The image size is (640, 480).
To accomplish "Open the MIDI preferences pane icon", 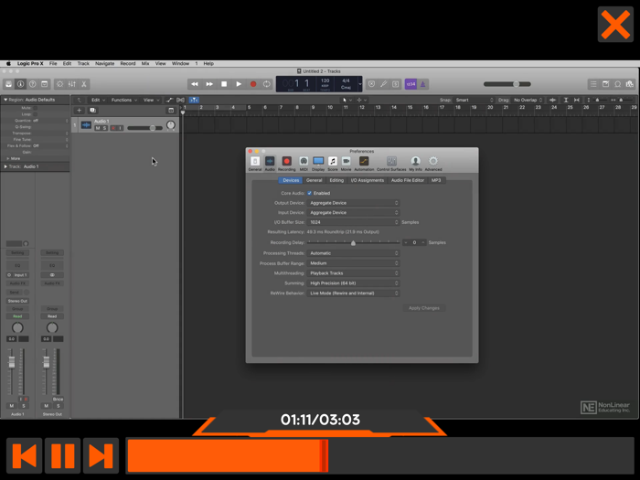I will [x=304, y=164].
